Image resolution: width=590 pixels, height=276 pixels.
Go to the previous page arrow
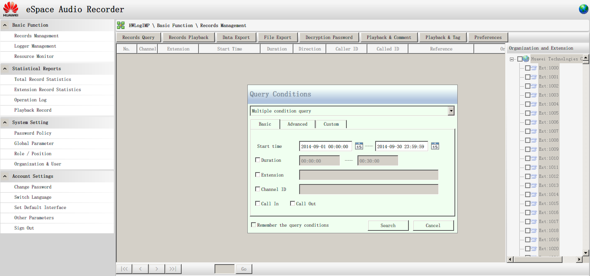[140, 269]
